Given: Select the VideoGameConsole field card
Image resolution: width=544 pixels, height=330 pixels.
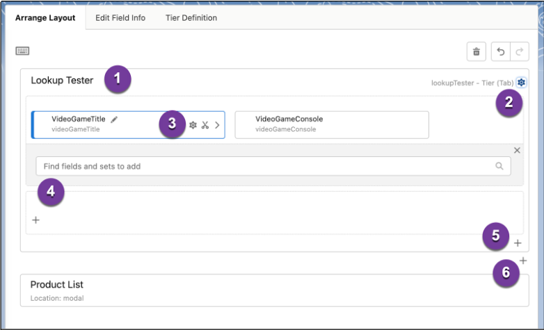Looking at the screenshot, I should (x=332, y=125).
